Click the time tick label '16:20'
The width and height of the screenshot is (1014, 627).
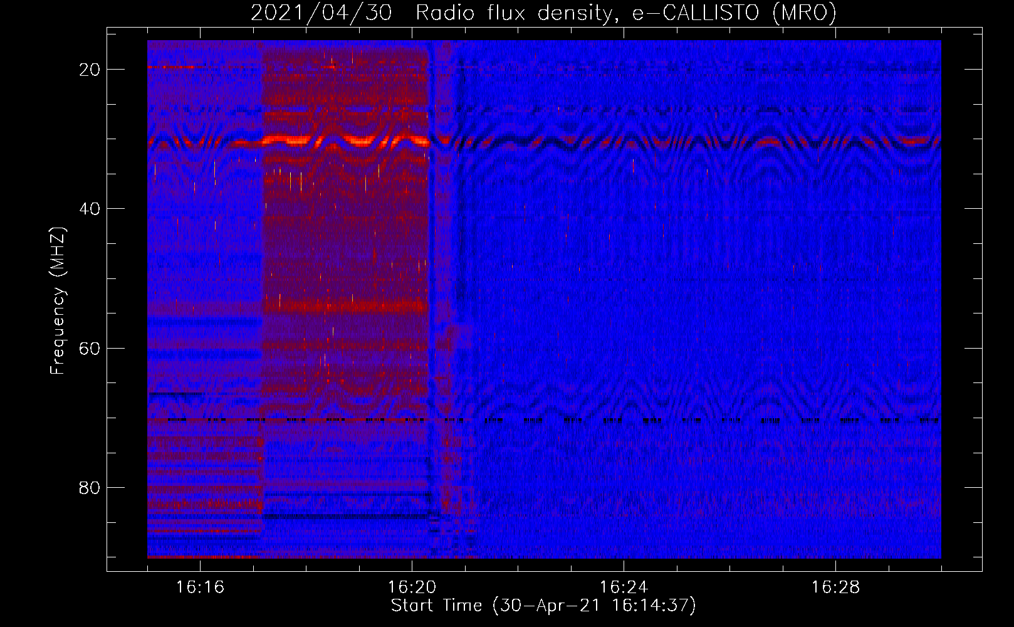pyautogui.click(x=412, y=587)
